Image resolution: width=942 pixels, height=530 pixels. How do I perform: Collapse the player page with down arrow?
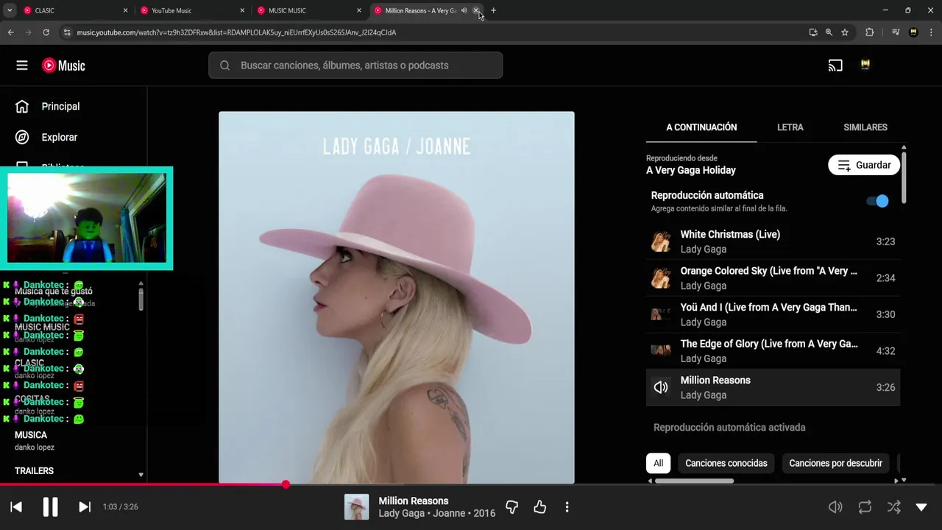click(921, 506)
